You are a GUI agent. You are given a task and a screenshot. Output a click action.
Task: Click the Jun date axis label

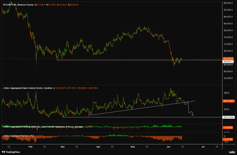(x=168, y=147)
